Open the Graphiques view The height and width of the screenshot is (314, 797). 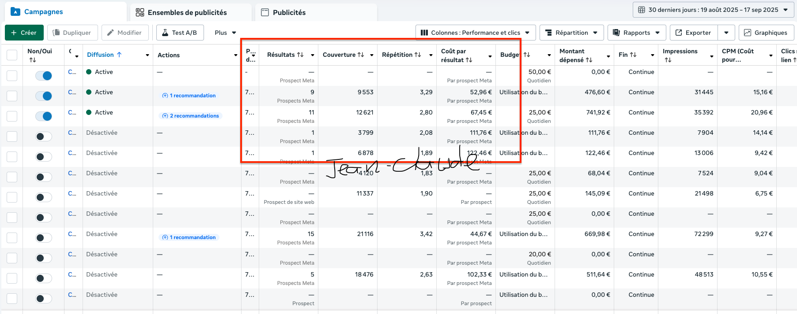tap(766, 33)
